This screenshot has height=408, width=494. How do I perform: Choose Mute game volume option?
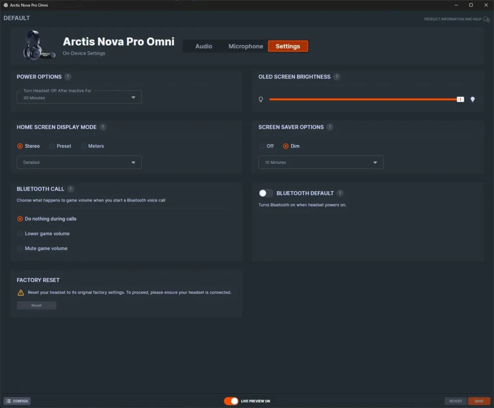point(20,248)
